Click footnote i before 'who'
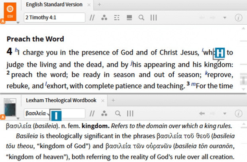Image resolution: width=247 pixels, height=162 pixels. pyautogui.click(x=202, y=50)
